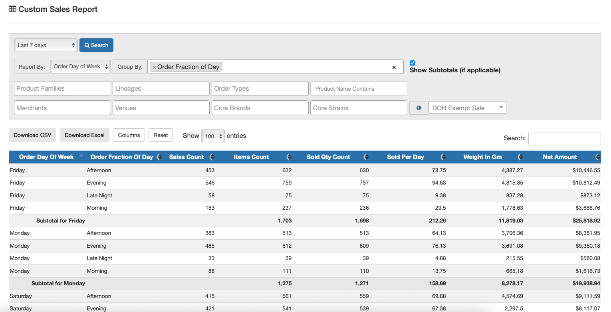
Task: Uncheck the Show Subtotals checkbox
Action: click(413, 63)
